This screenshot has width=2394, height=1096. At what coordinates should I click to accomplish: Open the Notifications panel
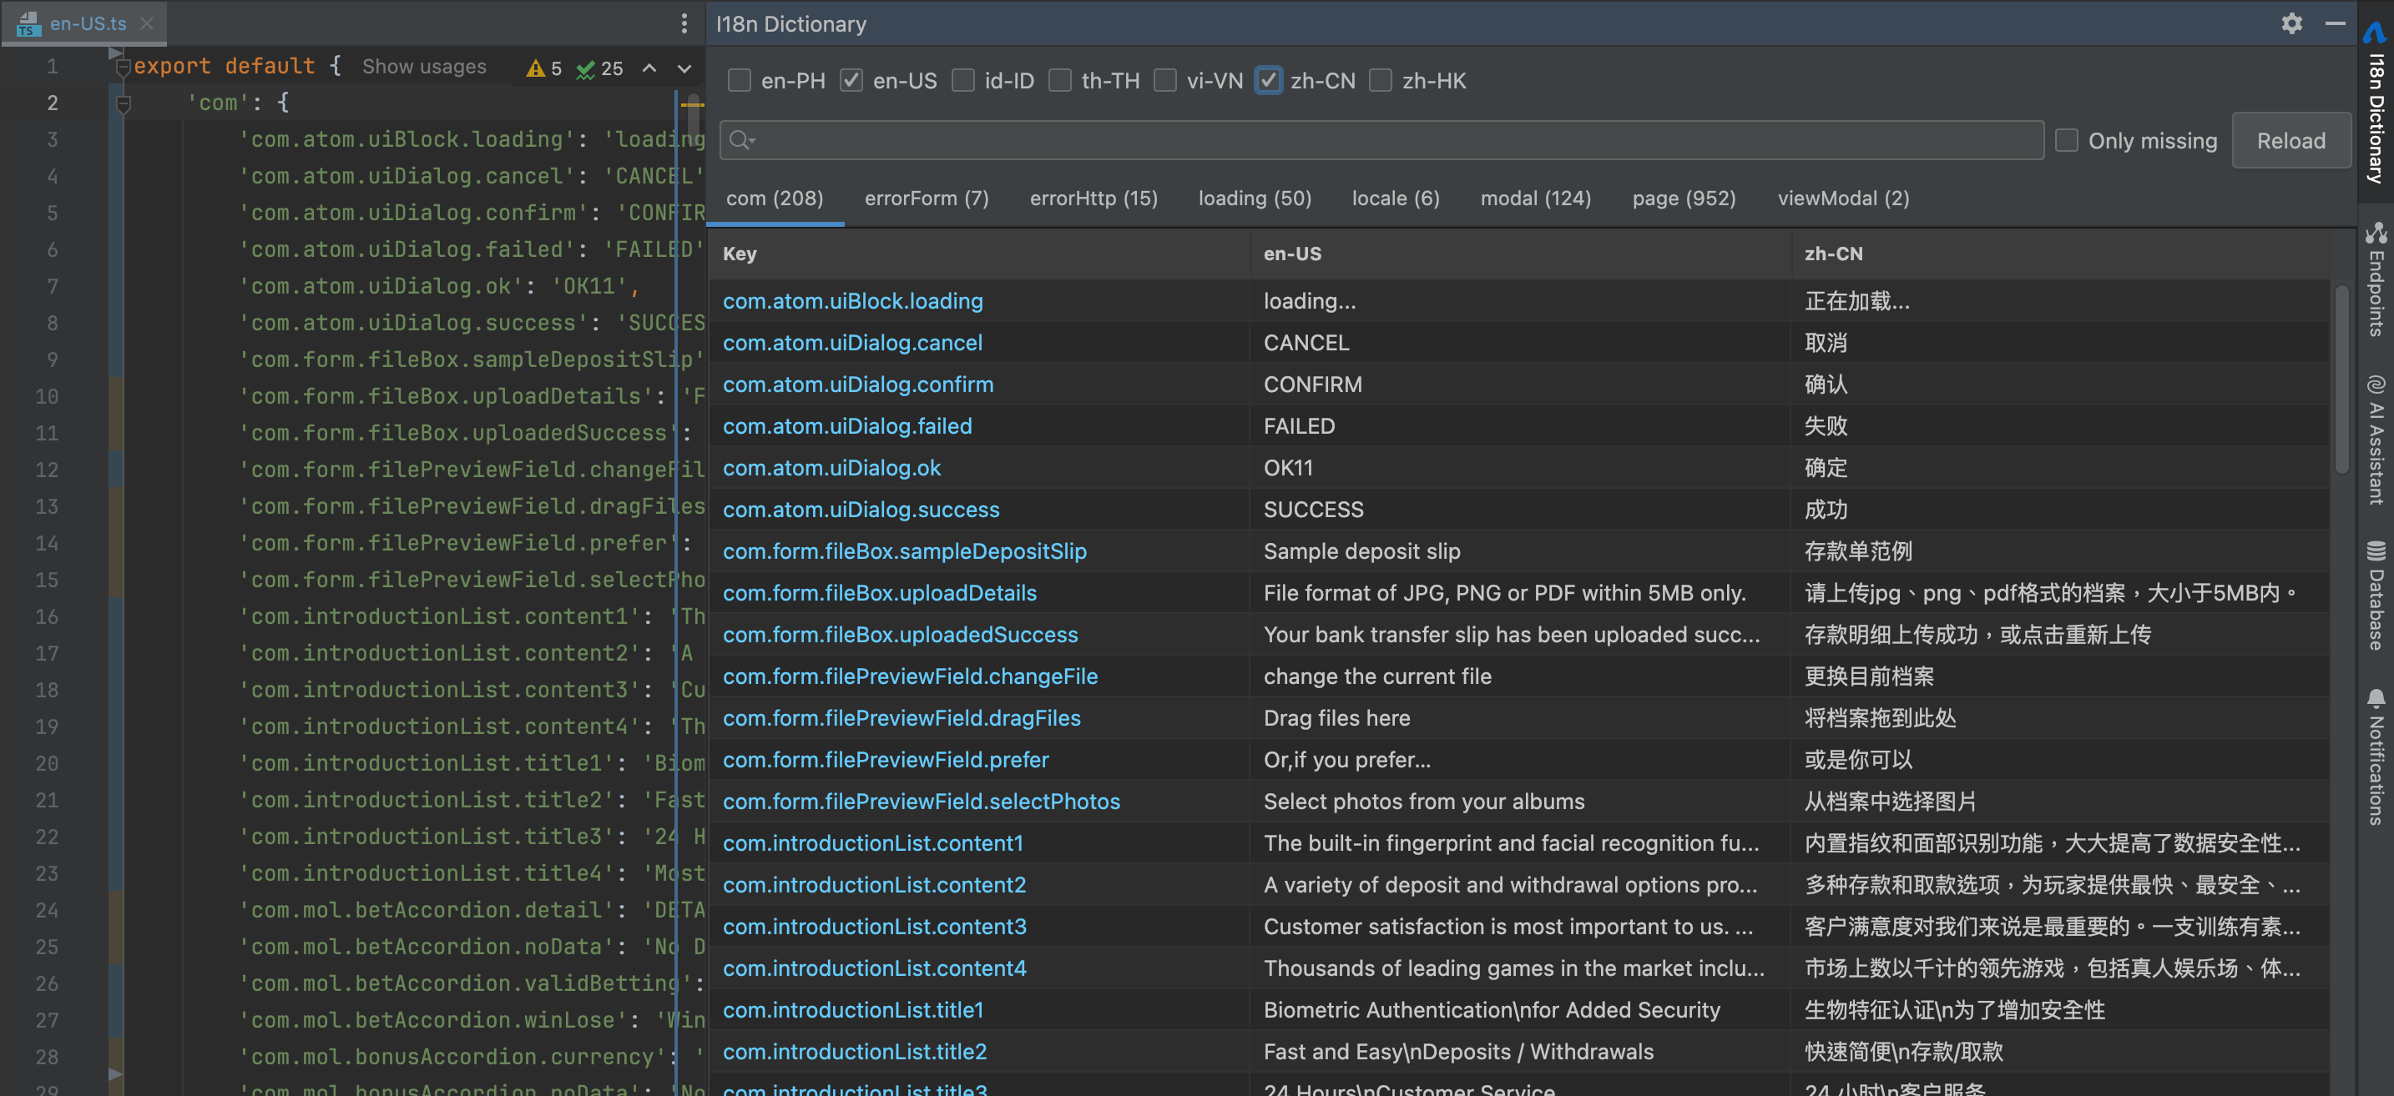[2376, 756]
